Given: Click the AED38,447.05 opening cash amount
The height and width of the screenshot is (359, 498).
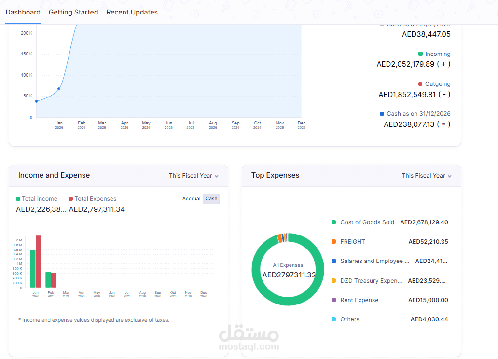Looking at the screenshot, I should click(x=426, y=34).
